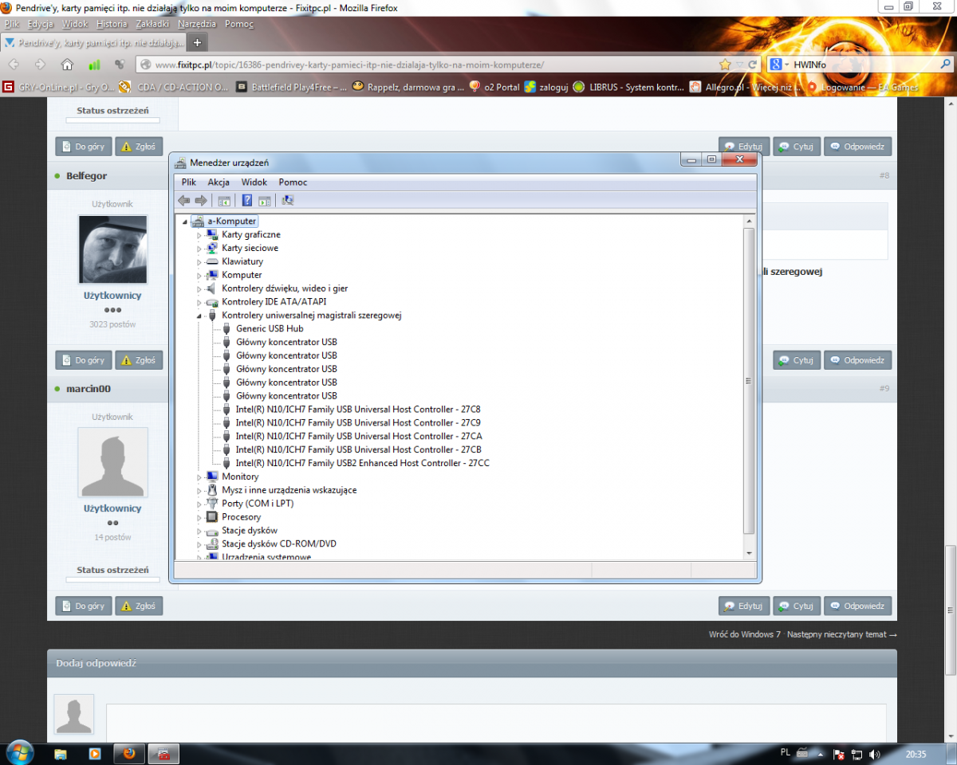Open the CDA / CD-ACTION bookmark
This screenshot has width=957, height=765.
click(x=175, y=87)
